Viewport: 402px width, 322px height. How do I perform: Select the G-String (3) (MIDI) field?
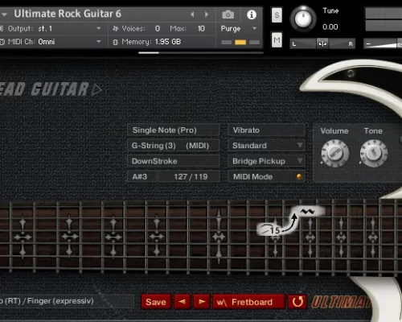[x=174, y=146]
